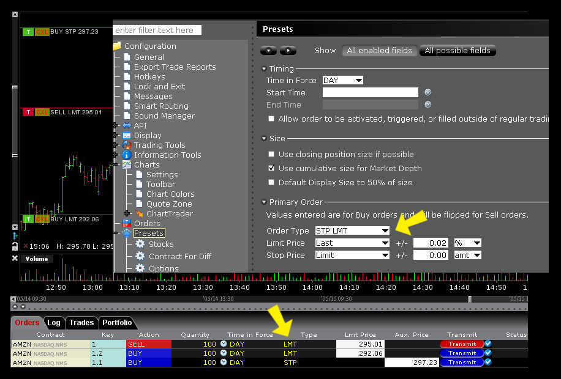Click the green T transmit icon on BUY STP 297.23 line
This screenshot has width=561, height=379.
pyautogui.click(x=28, y=32)
